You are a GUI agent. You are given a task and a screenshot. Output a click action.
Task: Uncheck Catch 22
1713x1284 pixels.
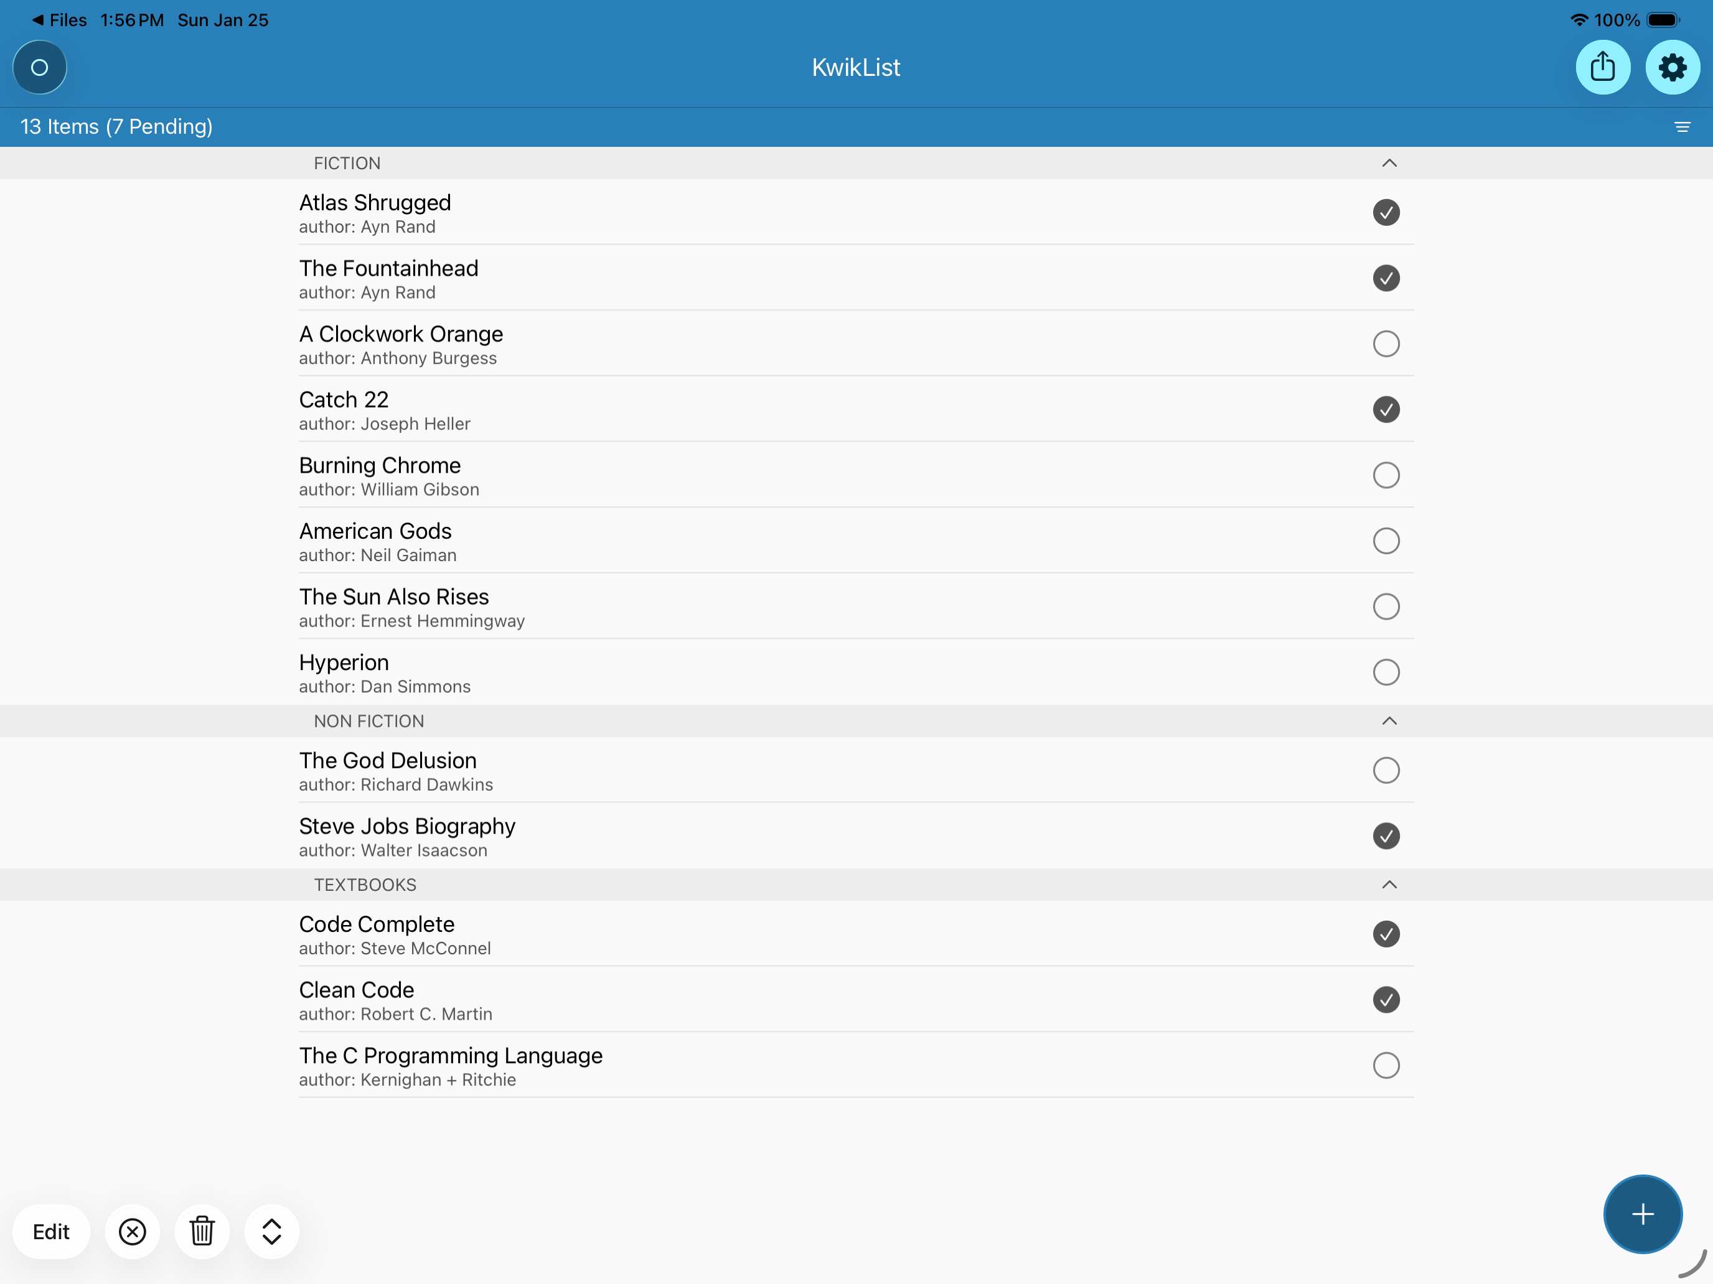tap(1386, 409)
